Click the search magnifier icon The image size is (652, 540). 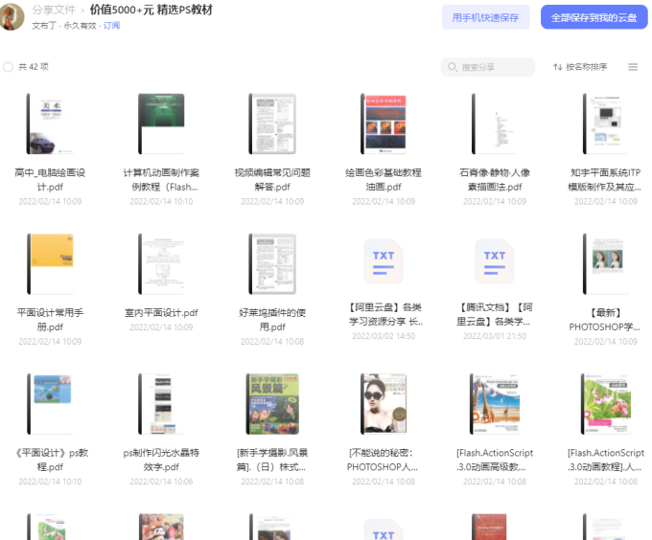453,67
